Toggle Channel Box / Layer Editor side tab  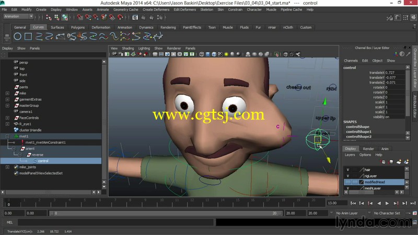point(415,68)
